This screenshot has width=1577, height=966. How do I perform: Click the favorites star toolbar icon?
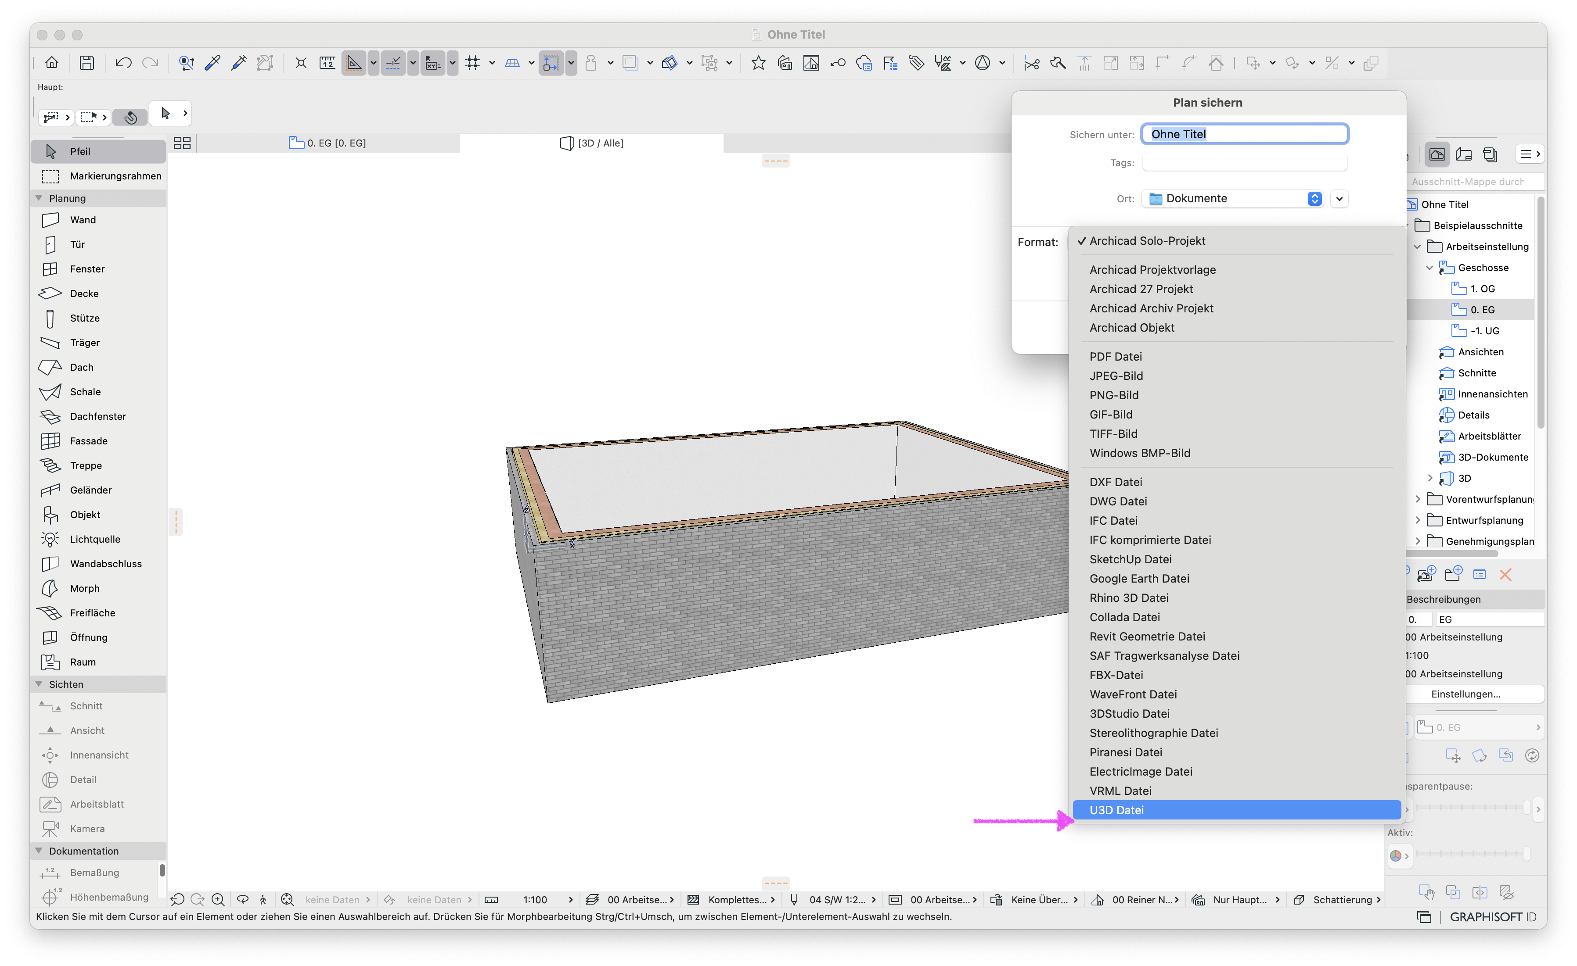(758, 63)
